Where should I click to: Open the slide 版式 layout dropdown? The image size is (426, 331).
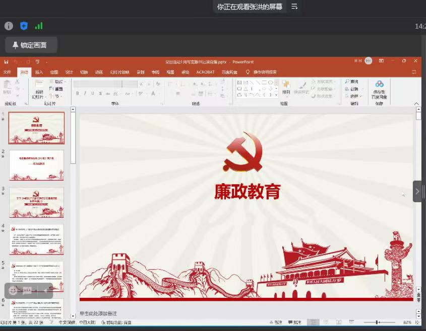point(57,81)
